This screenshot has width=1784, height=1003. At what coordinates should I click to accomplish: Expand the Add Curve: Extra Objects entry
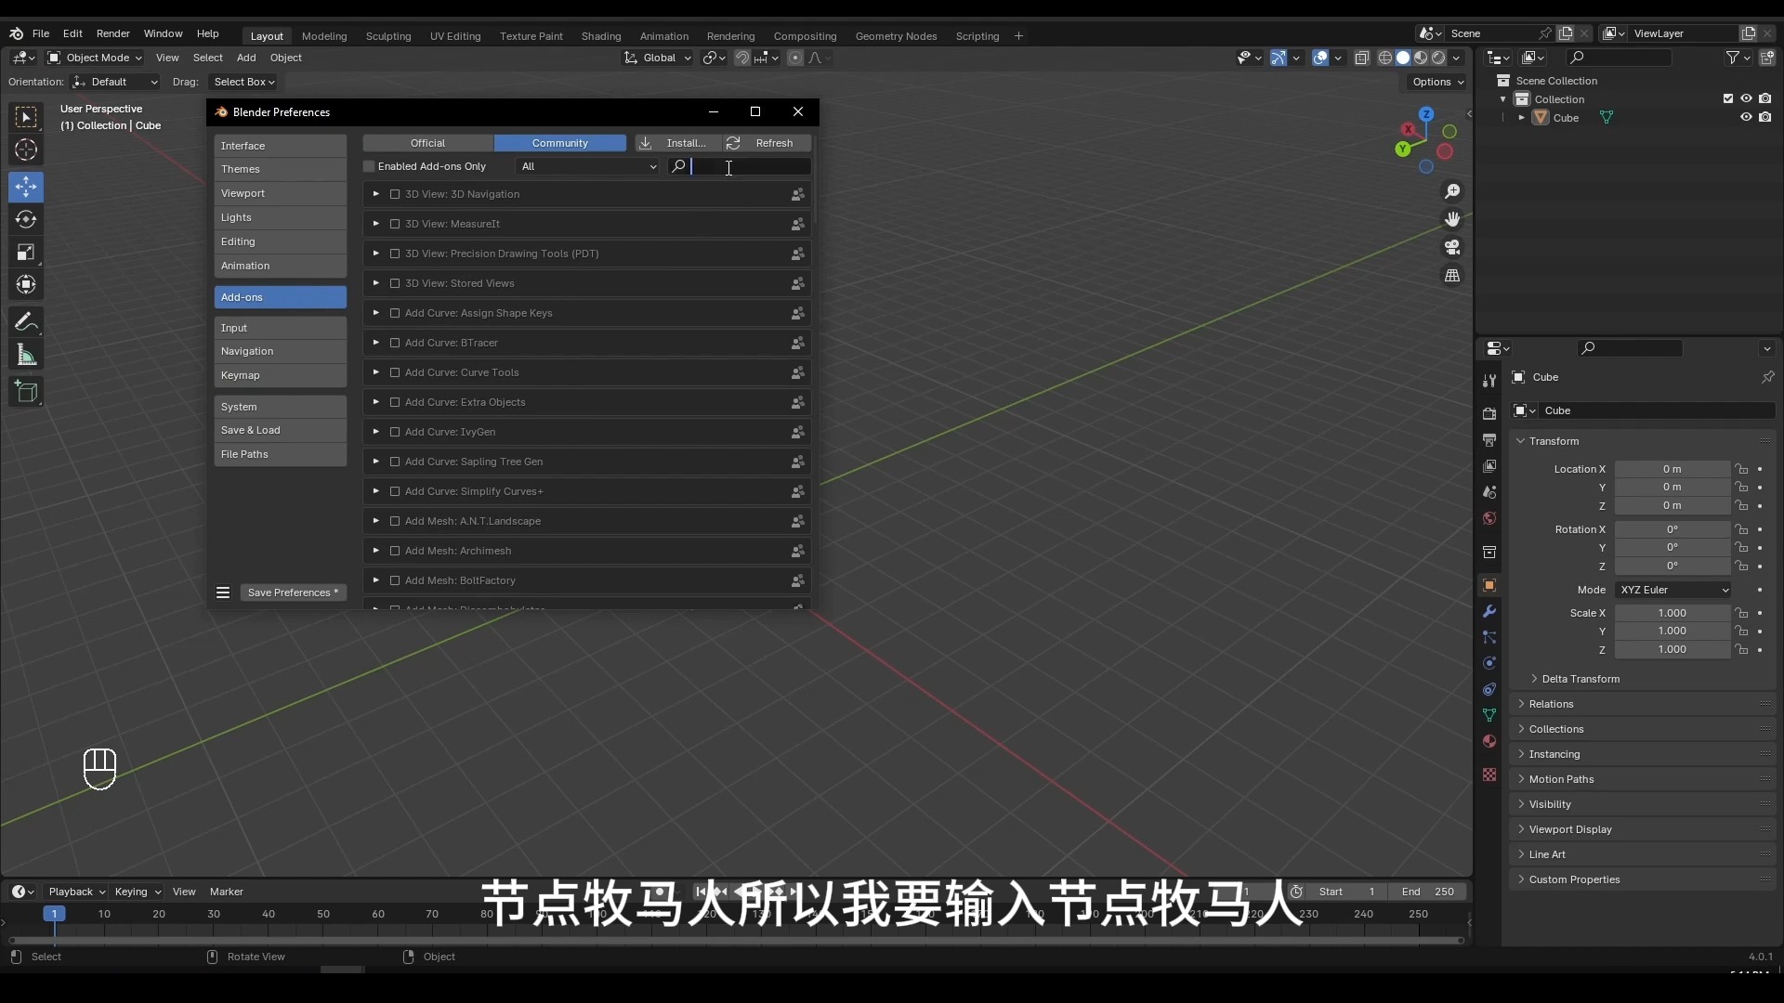pos(375,402)
